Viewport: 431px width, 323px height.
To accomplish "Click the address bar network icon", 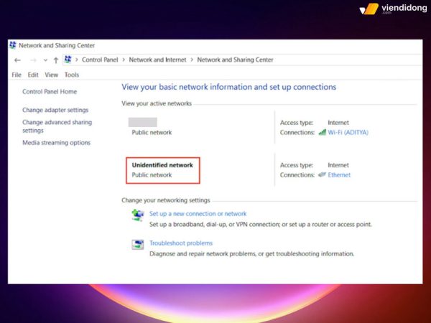I will pyautogui.click(x=68, y=60).
